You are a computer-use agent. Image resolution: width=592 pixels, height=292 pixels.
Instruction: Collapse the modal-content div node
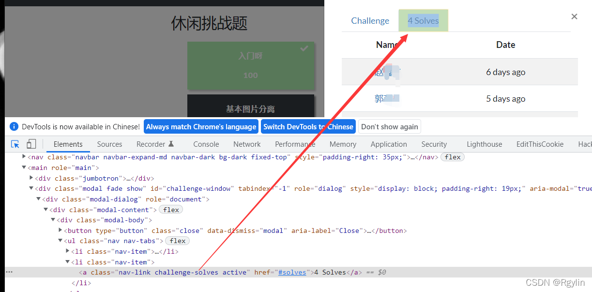(x=46, y=210)
